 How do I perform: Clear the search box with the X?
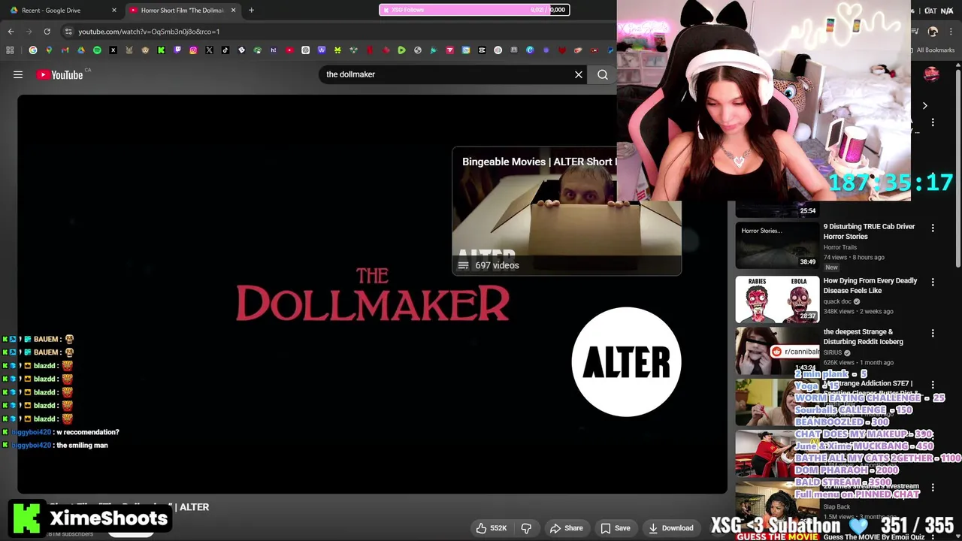pos(579,74)
